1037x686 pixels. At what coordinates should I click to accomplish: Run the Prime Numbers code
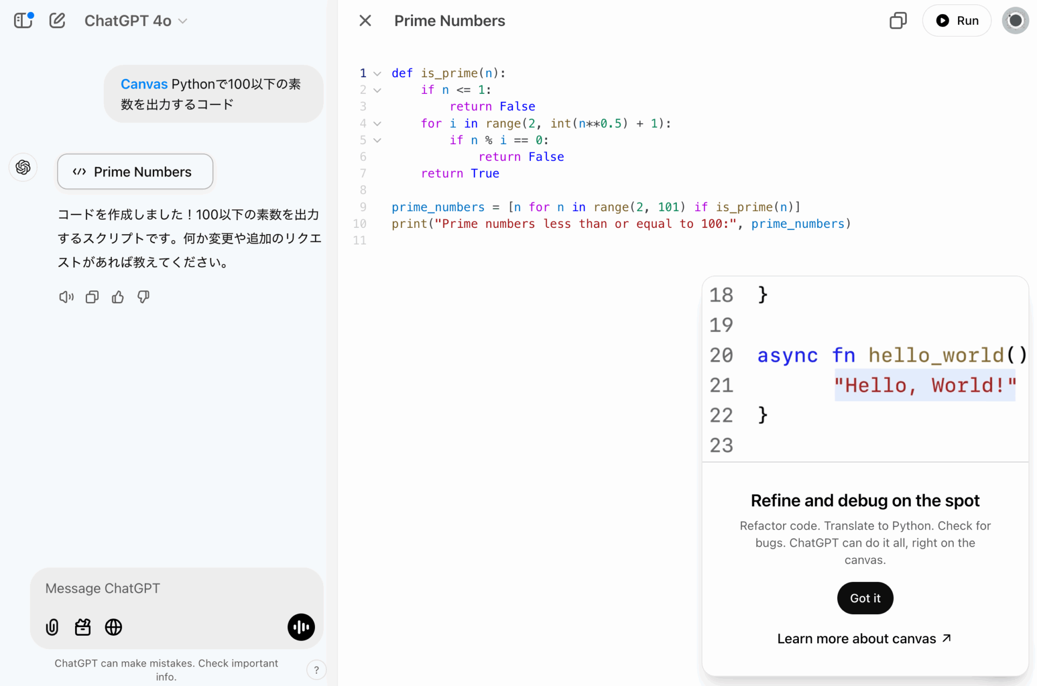957,21
